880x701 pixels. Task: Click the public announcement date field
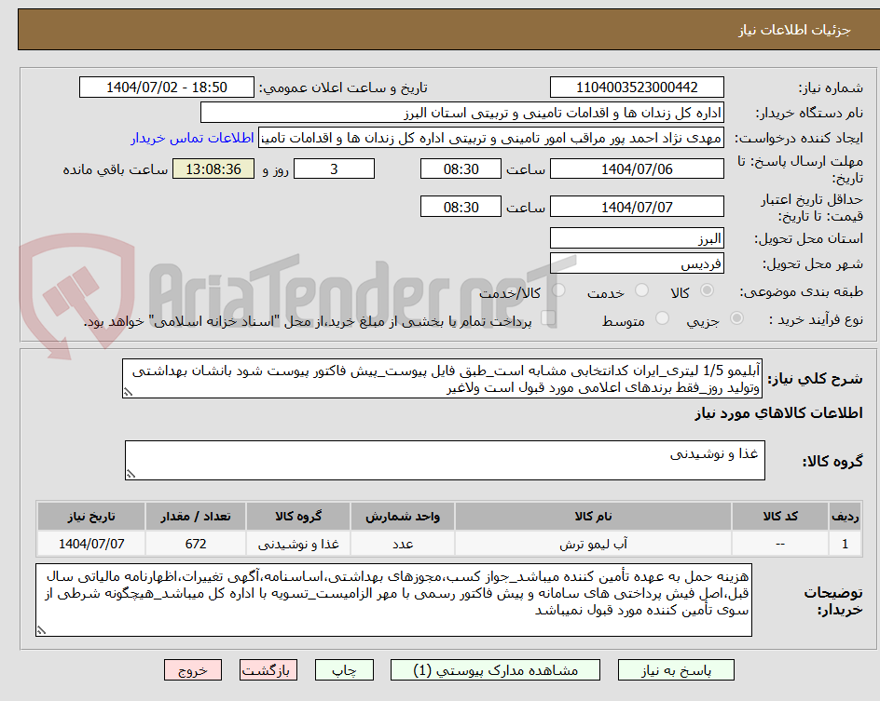coord(166,86)
